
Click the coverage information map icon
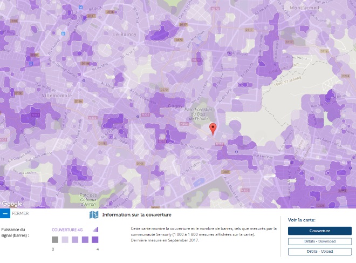click(x=94, y=215)
